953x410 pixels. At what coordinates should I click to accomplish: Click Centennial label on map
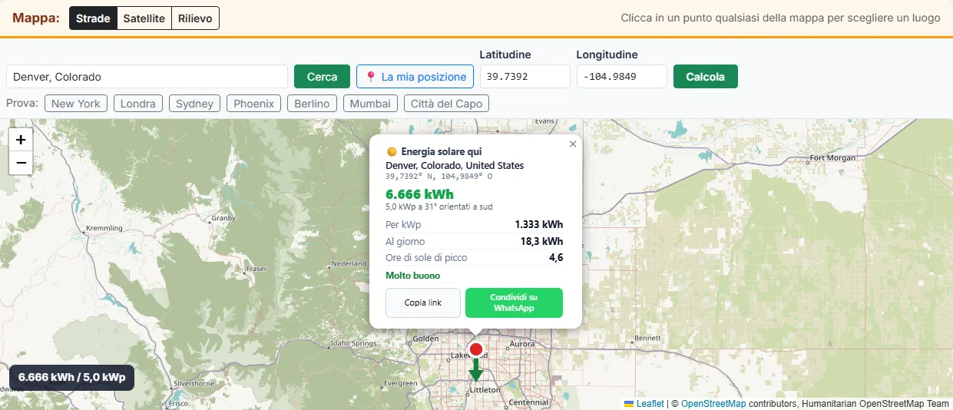pyautogui.click(x=528, y=402)
